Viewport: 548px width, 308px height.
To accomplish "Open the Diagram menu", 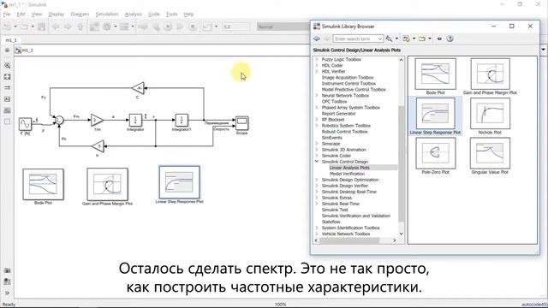I will pyautogui.click(x=80, y=15).
